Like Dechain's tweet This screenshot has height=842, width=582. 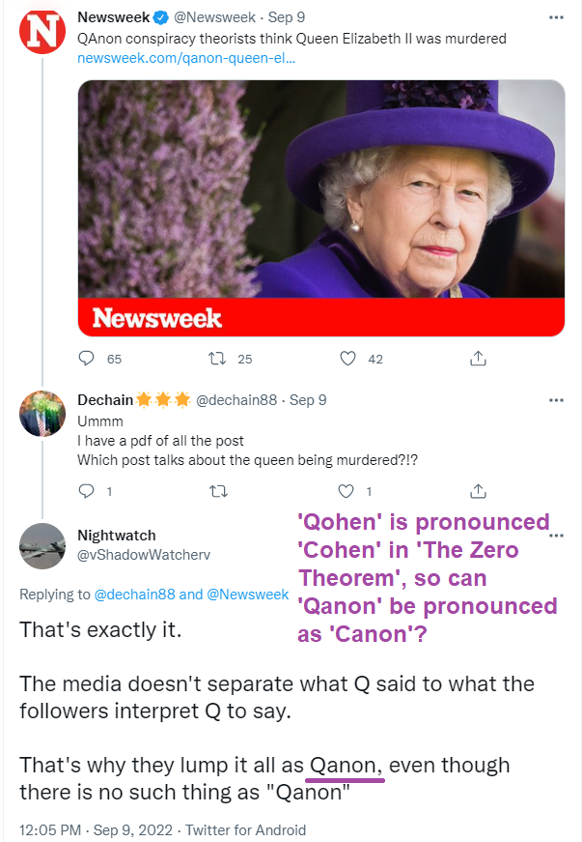coord(348,491)
